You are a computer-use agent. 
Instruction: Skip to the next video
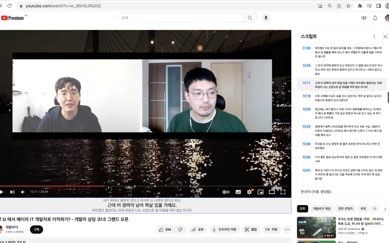pos(12,192)
